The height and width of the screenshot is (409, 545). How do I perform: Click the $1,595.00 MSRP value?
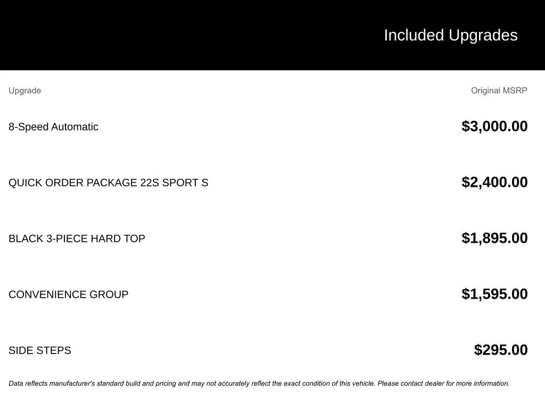coord(494,294)
